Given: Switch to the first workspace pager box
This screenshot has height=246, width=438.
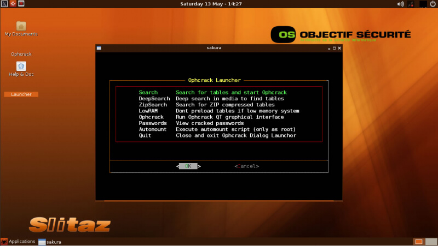Looking at the screenshot, I should tap(418, 242).
